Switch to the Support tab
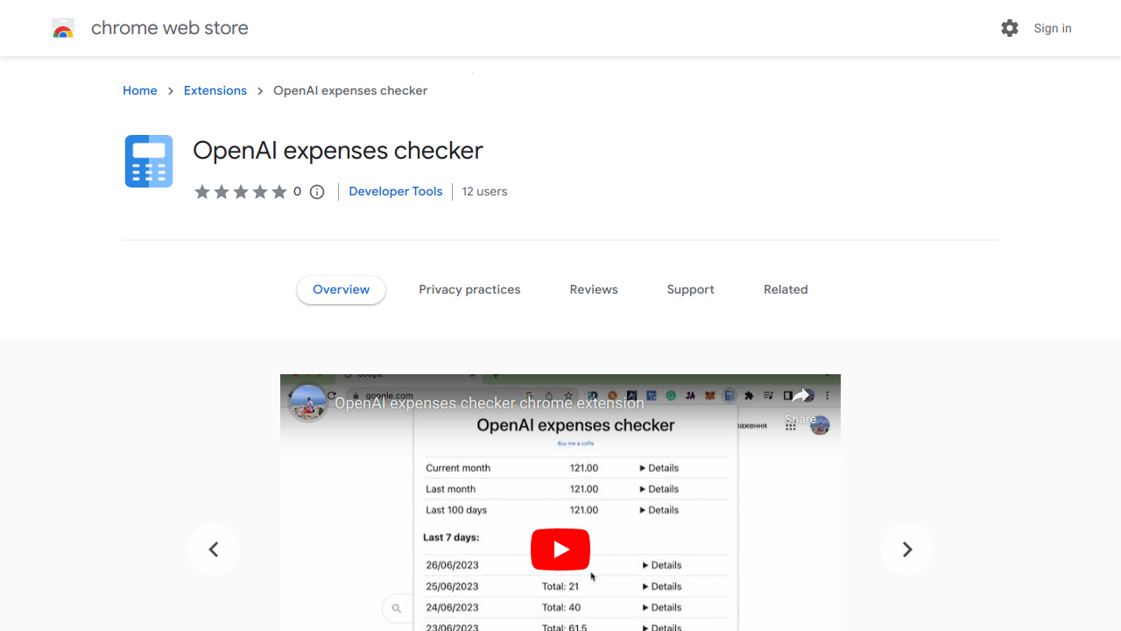This screenshot has height=631, width=1121. [x=691, y=289]
